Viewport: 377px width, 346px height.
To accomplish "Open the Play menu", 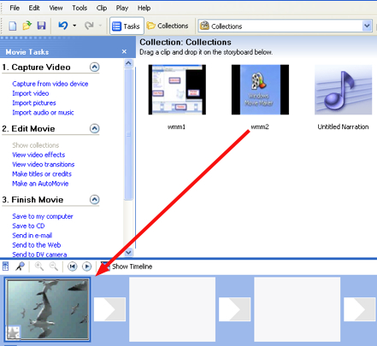I will click(122, 8).
